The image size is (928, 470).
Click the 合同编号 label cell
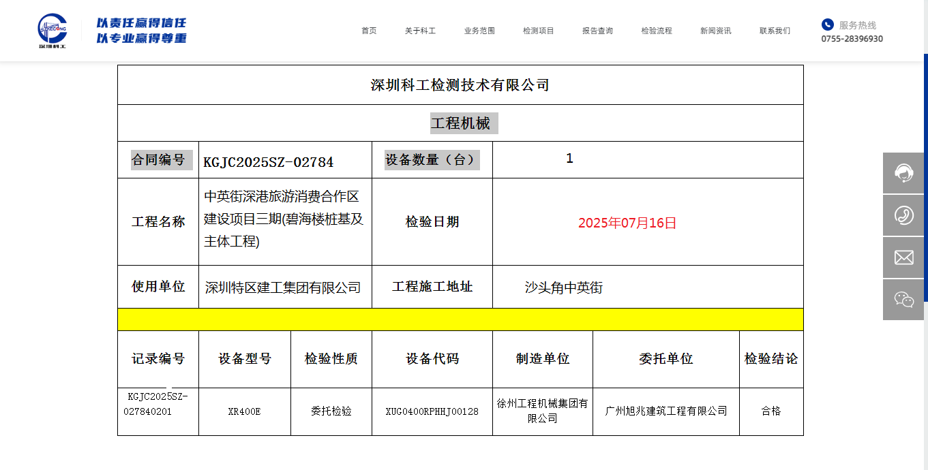[x=158, y=160]
